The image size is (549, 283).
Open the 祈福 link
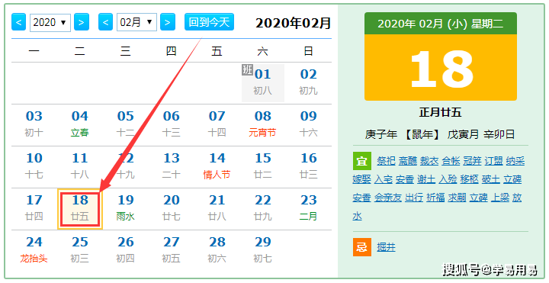pyautogui.click(x=435, y=198)
